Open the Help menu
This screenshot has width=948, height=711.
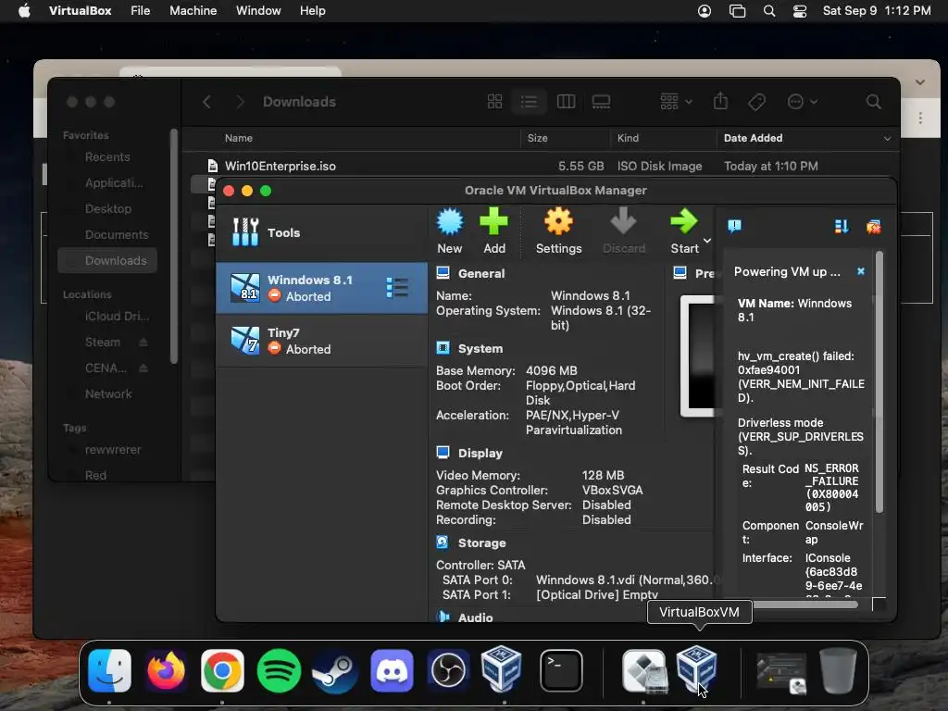[313, 11]
